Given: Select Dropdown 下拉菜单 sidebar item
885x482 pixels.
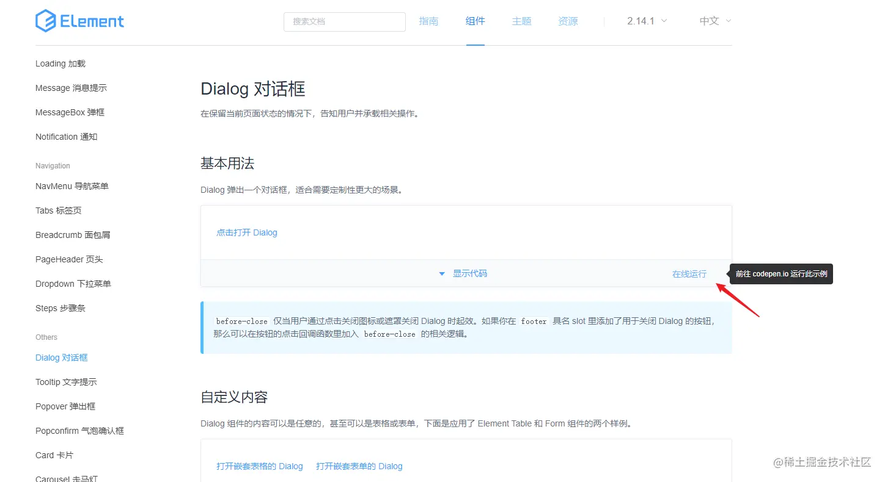Looking at the screenshot, I should pos(73,284).
